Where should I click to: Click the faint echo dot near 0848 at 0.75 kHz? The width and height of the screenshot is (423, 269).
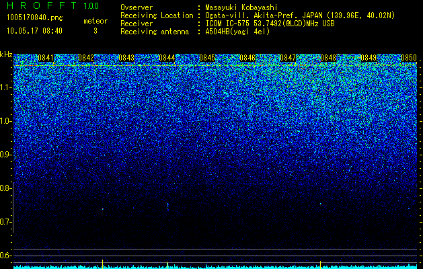[x=321, y=204]
